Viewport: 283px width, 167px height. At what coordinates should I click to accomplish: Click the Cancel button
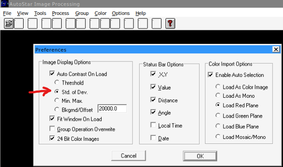click(x=129, y=156)
